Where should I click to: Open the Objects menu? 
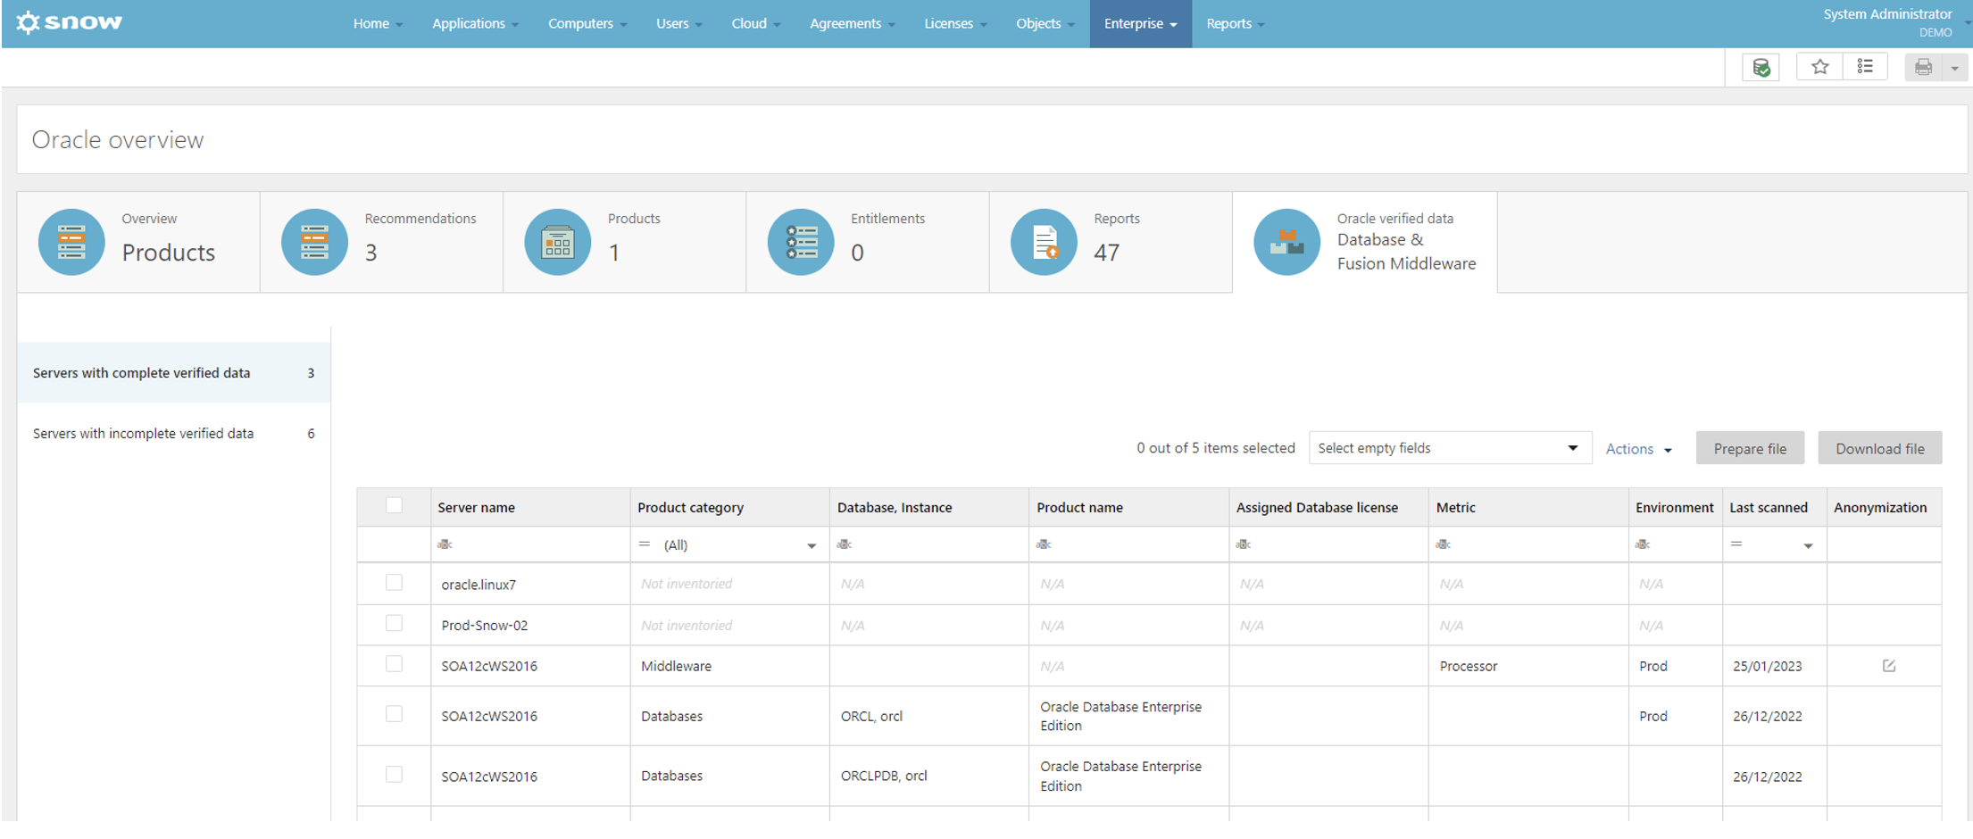pos(1045,23)
